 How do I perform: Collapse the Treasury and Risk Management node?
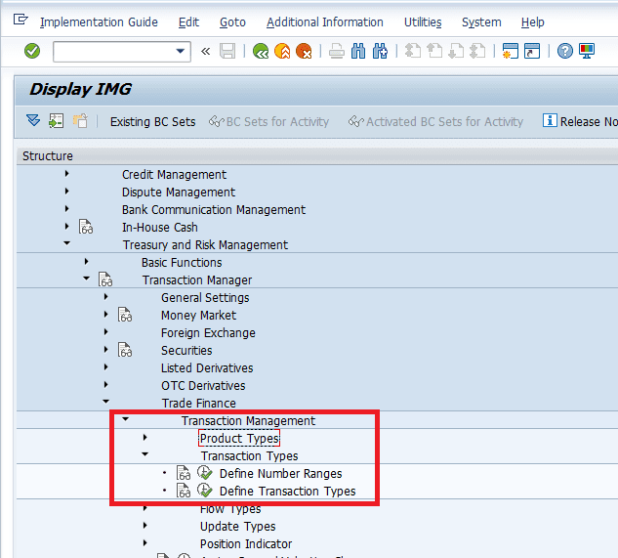(66, 245)
